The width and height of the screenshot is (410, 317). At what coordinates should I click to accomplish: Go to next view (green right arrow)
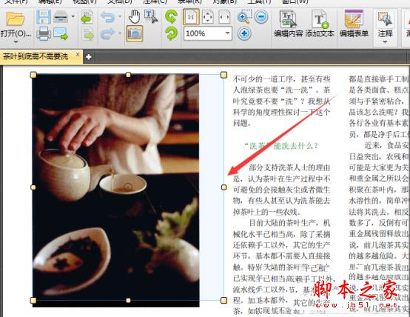pos(88,33)
